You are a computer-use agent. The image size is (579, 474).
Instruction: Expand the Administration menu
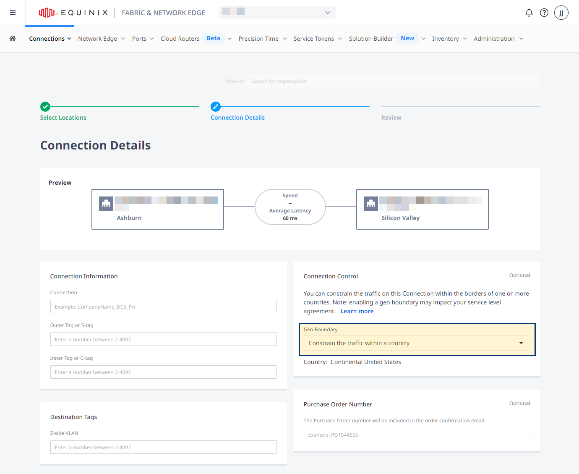pyautogui.click(x=498, y=39)
